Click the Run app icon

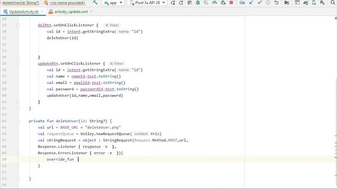(173, 3)
